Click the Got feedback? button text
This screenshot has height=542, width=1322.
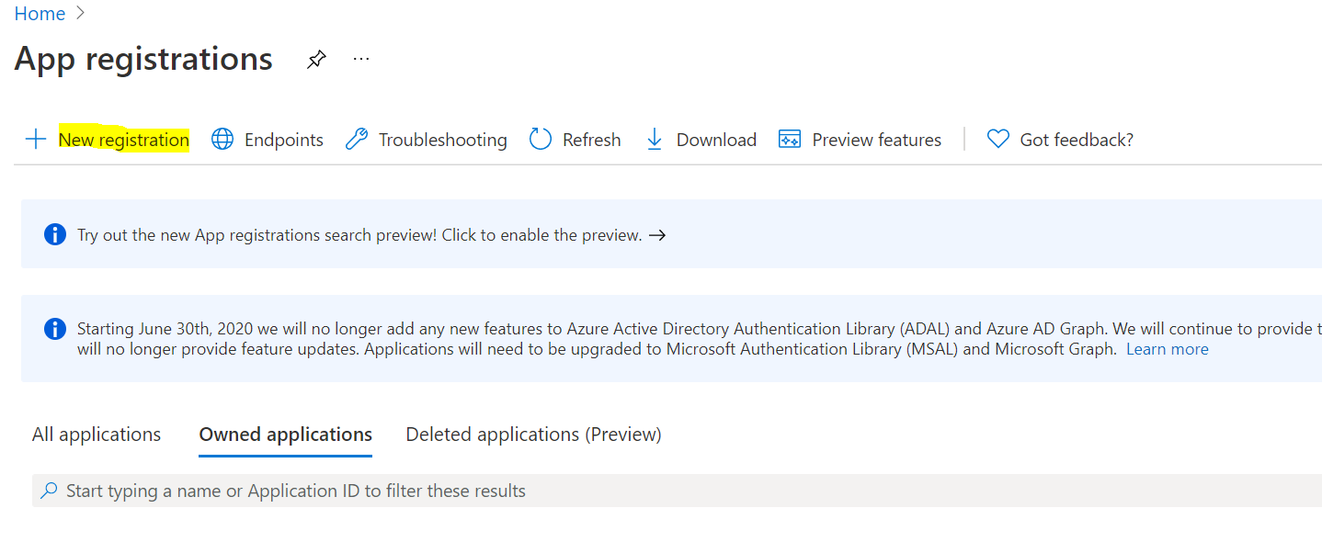pyautogui.click(x=1077, y=140)
